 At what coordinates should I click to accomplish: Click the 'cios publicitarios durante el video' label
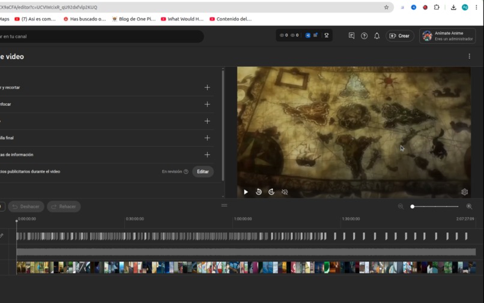pyautogui.click(x=30, y=171)
